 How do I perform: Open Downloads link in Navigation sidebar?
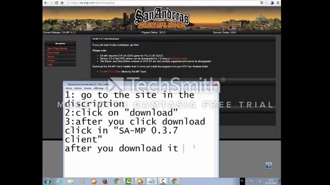(x=53, y=52)
